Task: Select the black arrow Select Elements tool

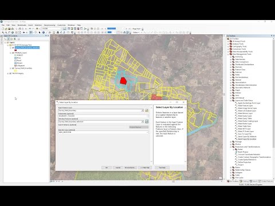Action: pyautogui.click(x=40, y=33)
